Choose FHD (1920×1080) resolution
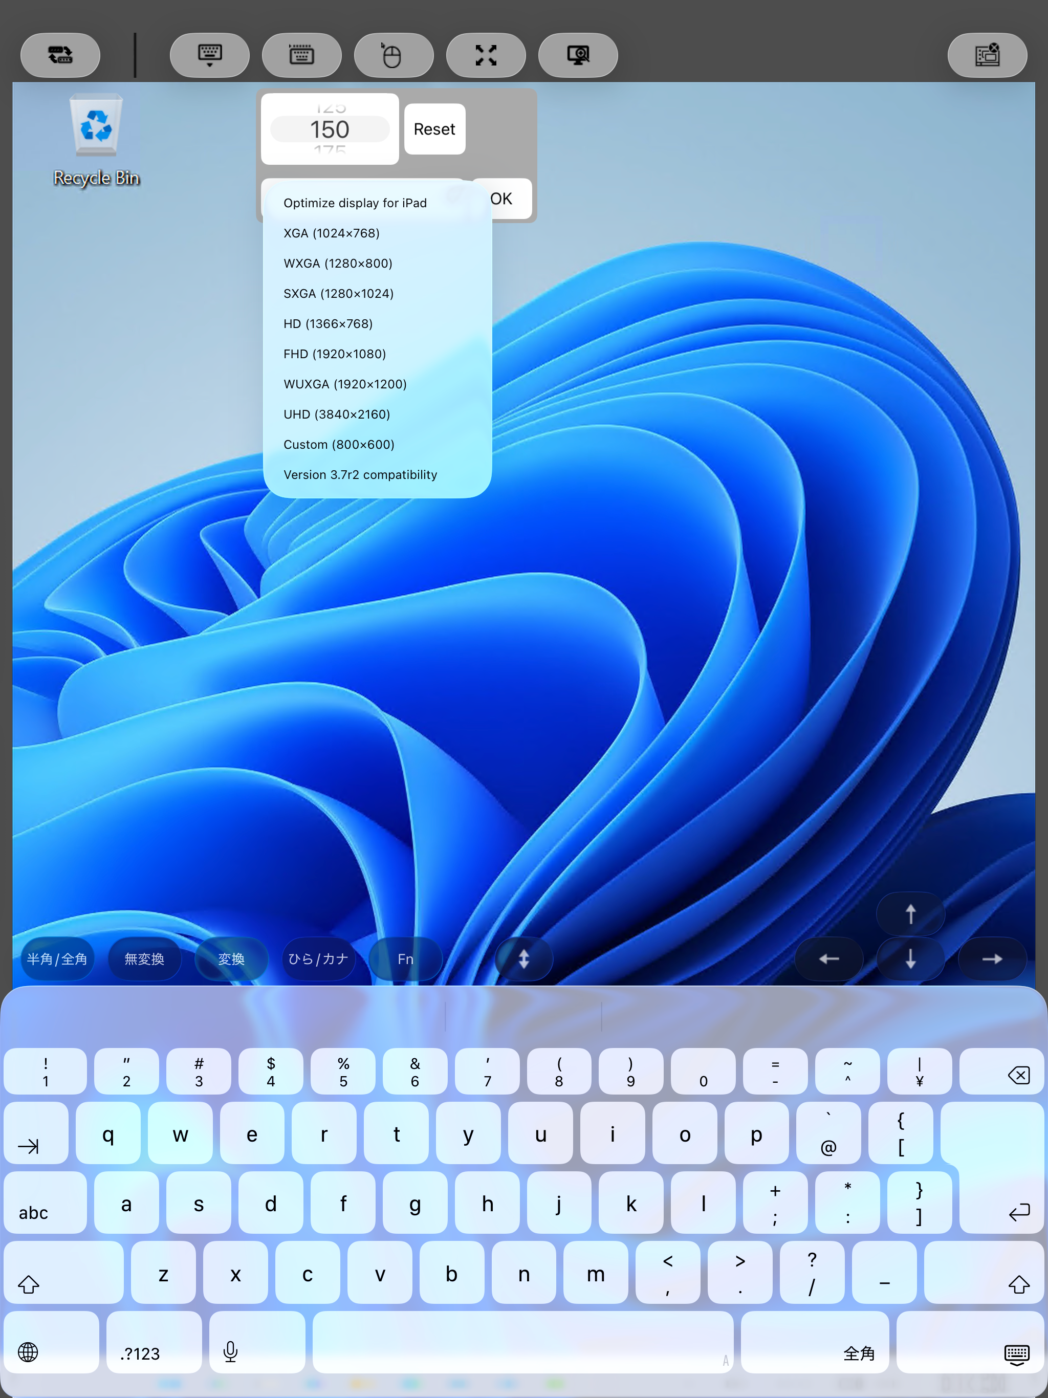The height and width of the screenshot is (1398, 1048). click(x=377, y=354)
